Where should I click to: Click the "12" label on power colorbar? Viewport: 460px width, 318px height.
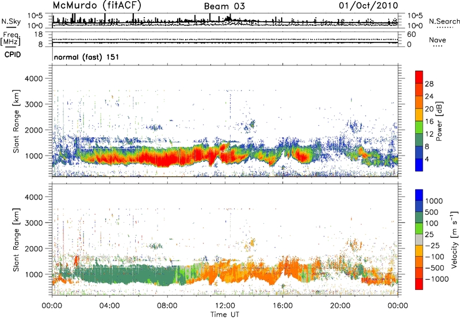tap(429, 134)
